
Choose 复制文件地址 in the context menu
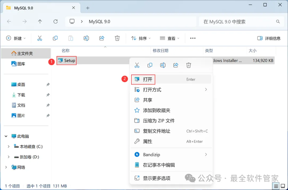tap(171, 131)
